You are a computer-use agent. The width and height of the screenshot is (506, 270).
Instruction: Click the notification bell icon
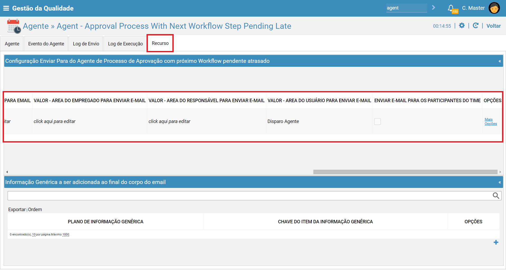(451, 8)
